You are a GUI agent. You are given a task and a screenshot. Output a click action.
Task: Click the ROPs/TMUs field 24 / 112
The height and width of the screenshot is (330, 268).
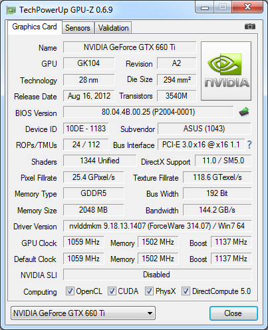tap(86, 145)
